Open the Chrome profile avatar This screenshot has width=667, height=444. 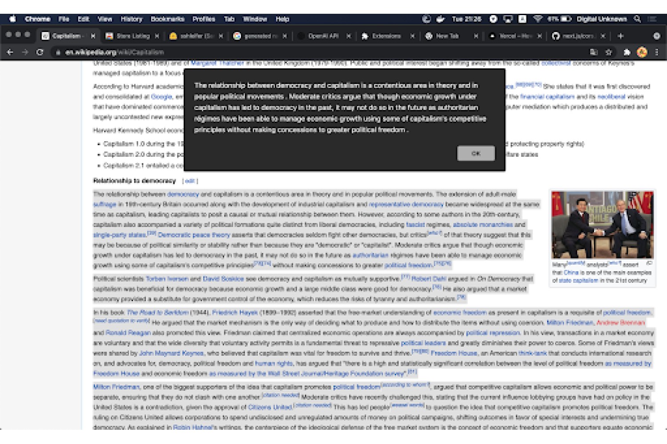point(642,52)
